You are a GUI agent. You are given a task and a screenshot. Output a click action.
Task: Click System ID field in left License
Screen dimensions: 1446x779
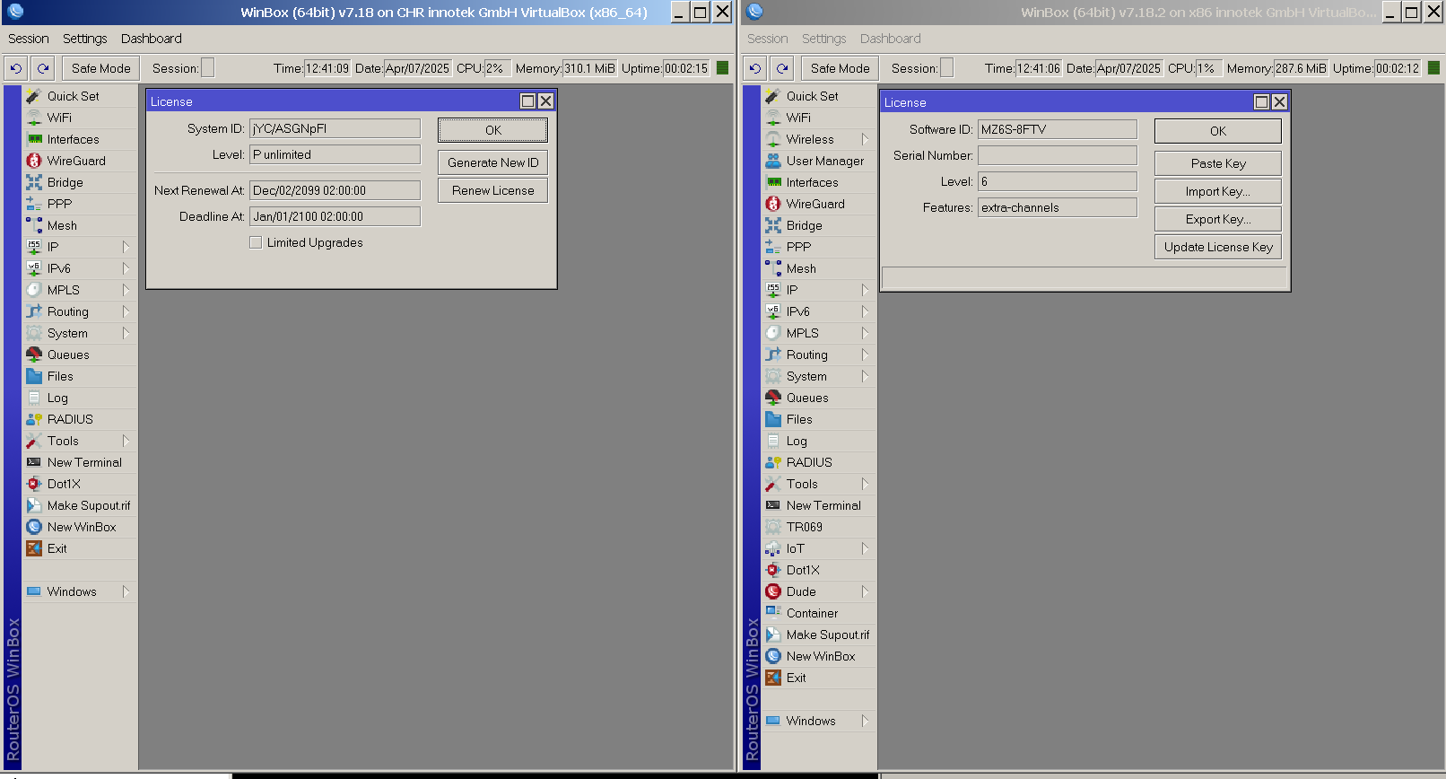coord(335,128)
